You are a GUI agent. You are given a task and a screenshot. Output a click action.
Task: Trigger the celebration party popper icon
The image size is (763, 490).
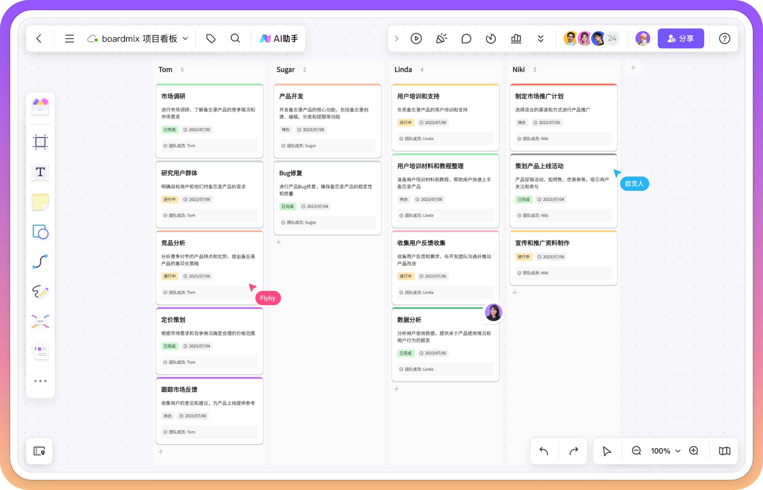coord(442,39)
